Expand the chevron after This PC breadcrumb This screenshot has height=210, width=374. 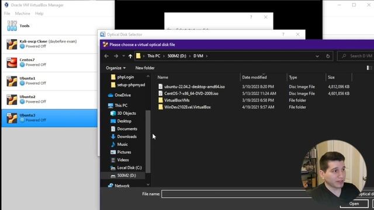tap(164, 56)
